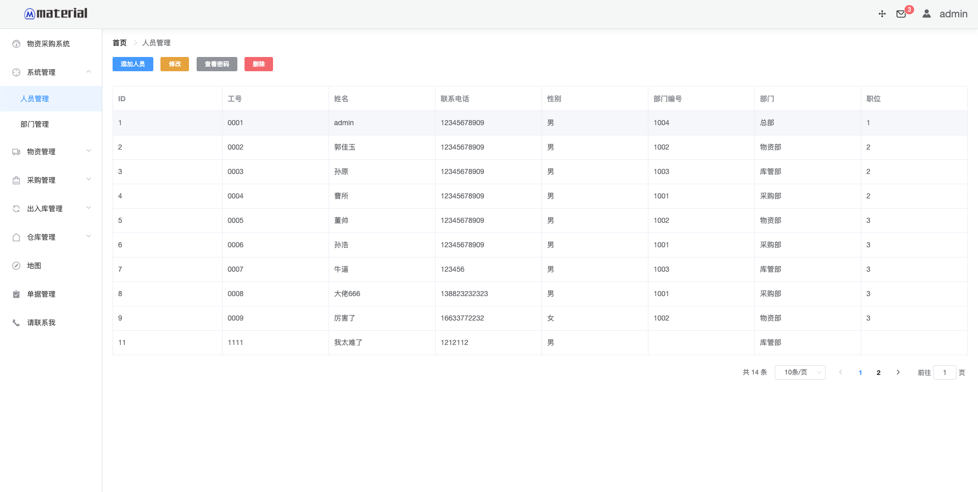Click the 请联系我 phone icon
This screenshot has width=978, height=492.
tap(16, 323)
